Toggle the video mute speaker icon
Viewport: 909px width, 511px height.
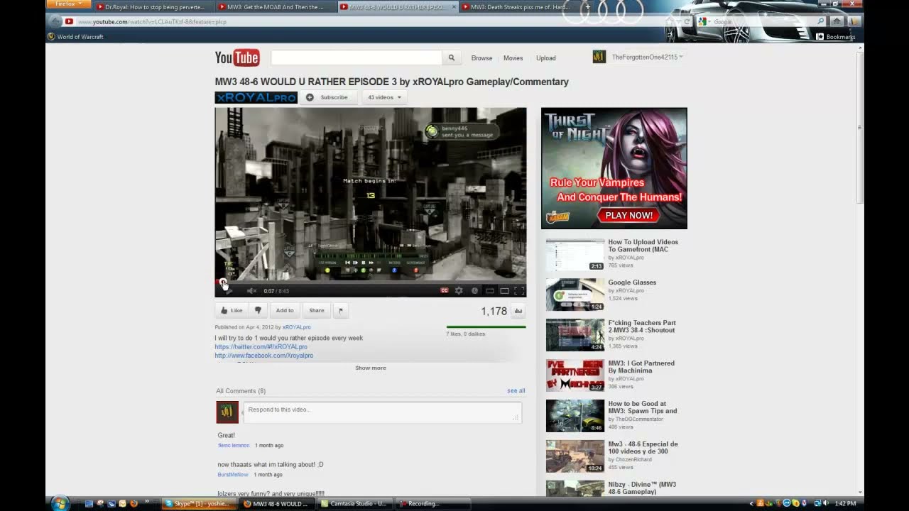(251, 291)
